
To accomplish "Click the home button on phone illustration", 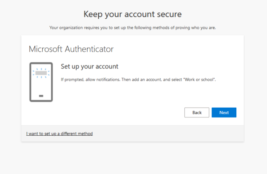I will [41, 96].
